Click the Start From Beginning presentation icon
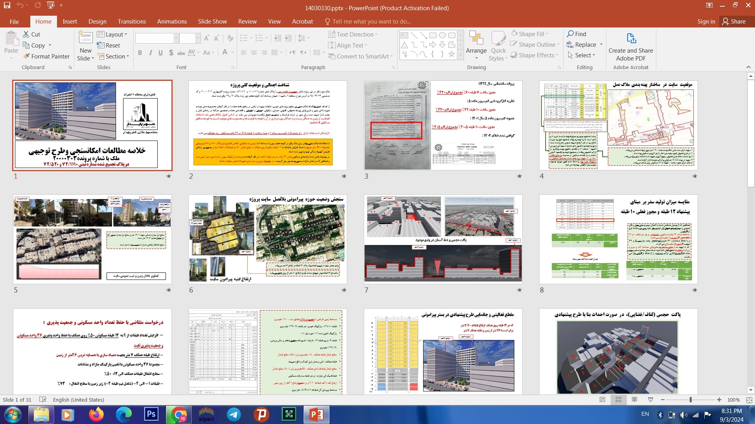 [x=51, y=5]
